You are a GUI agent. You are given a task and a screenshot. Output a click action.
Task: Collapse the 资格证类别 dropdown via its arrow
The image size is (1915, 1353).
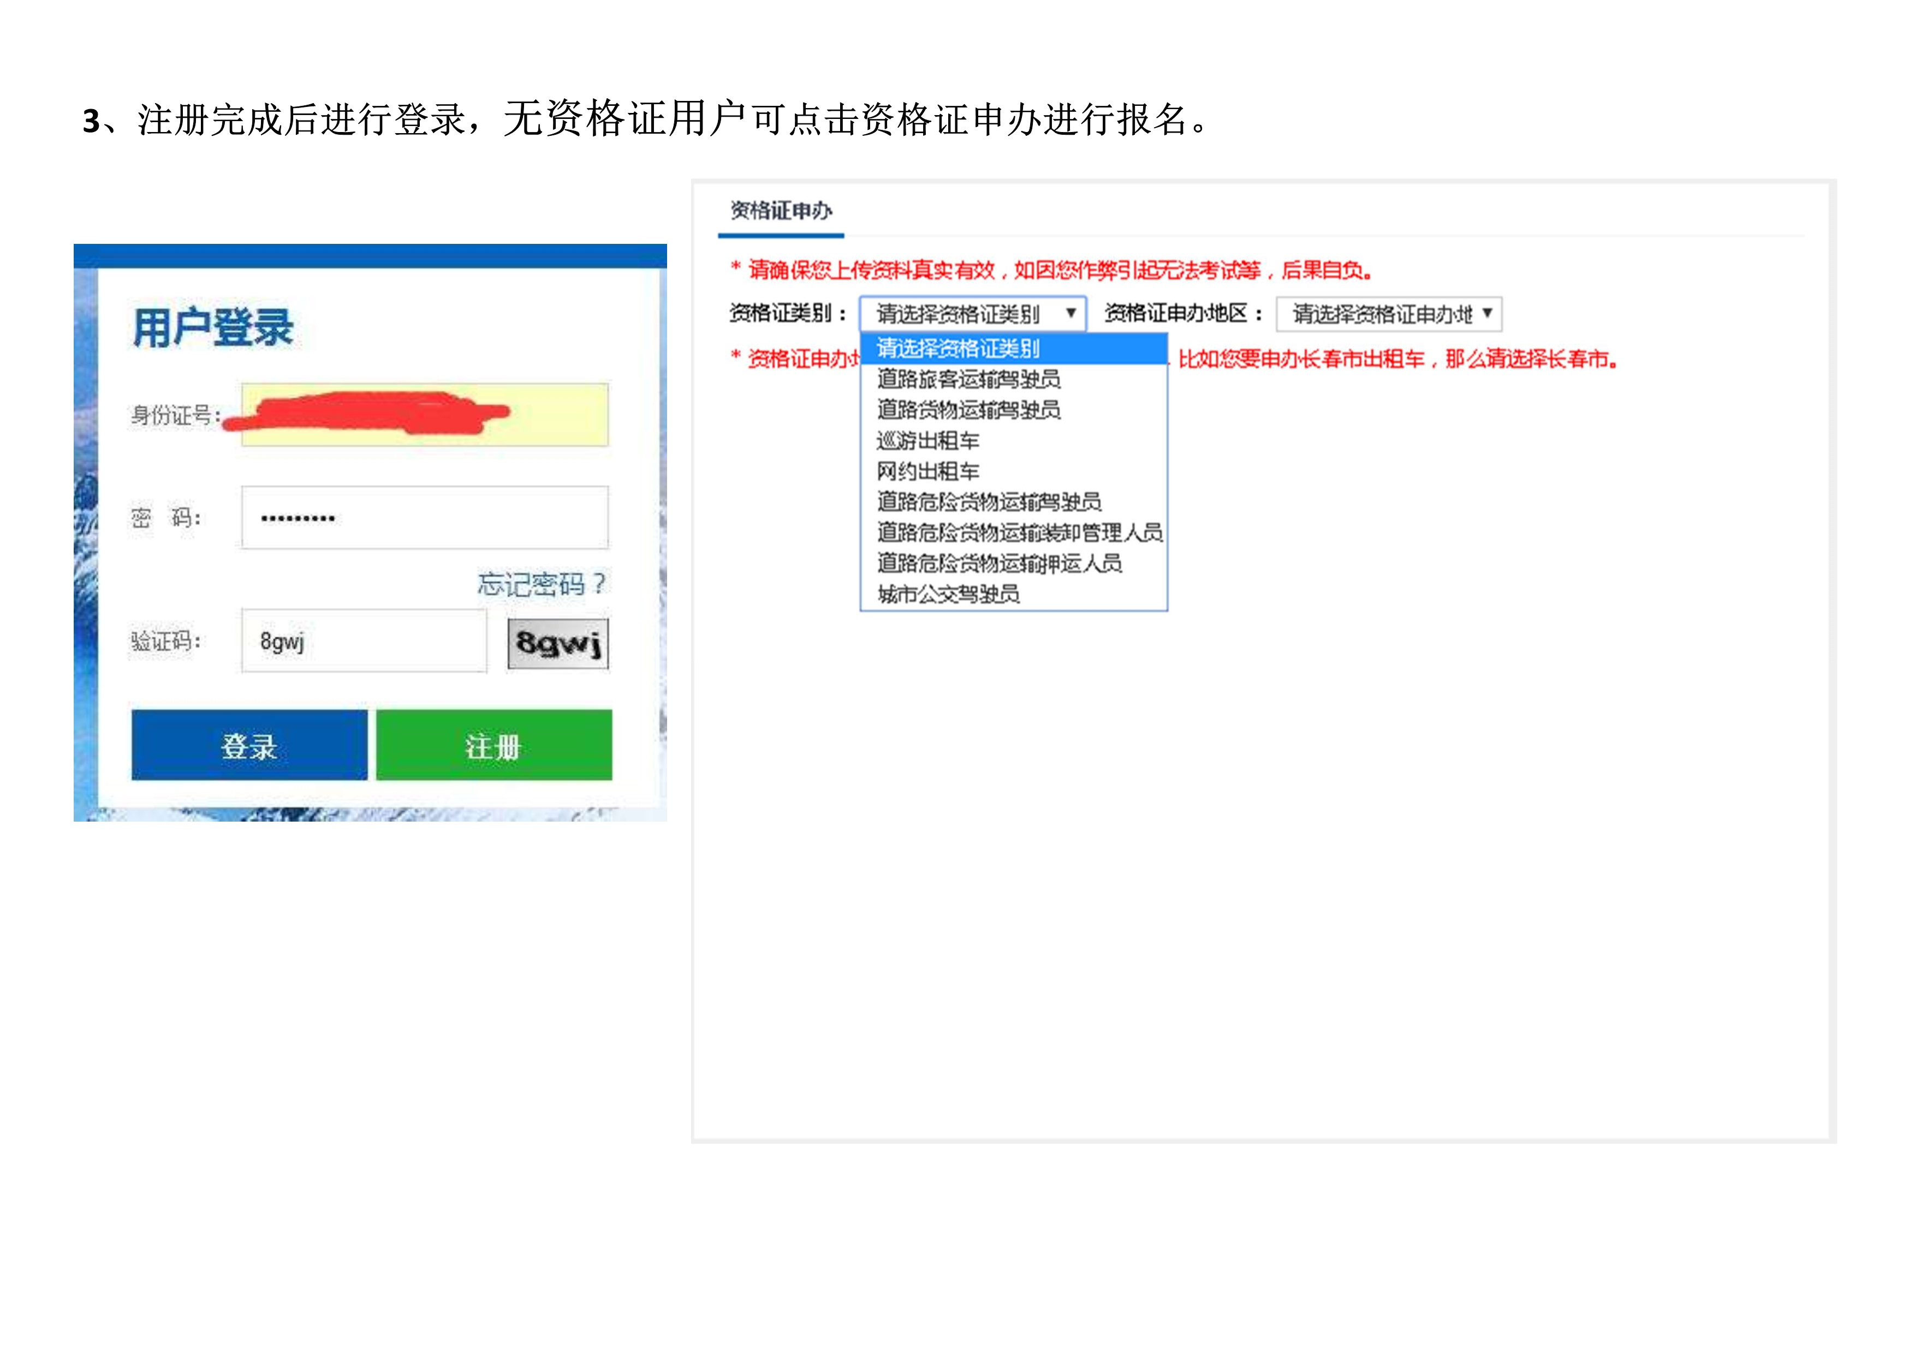pos(1071,314)
